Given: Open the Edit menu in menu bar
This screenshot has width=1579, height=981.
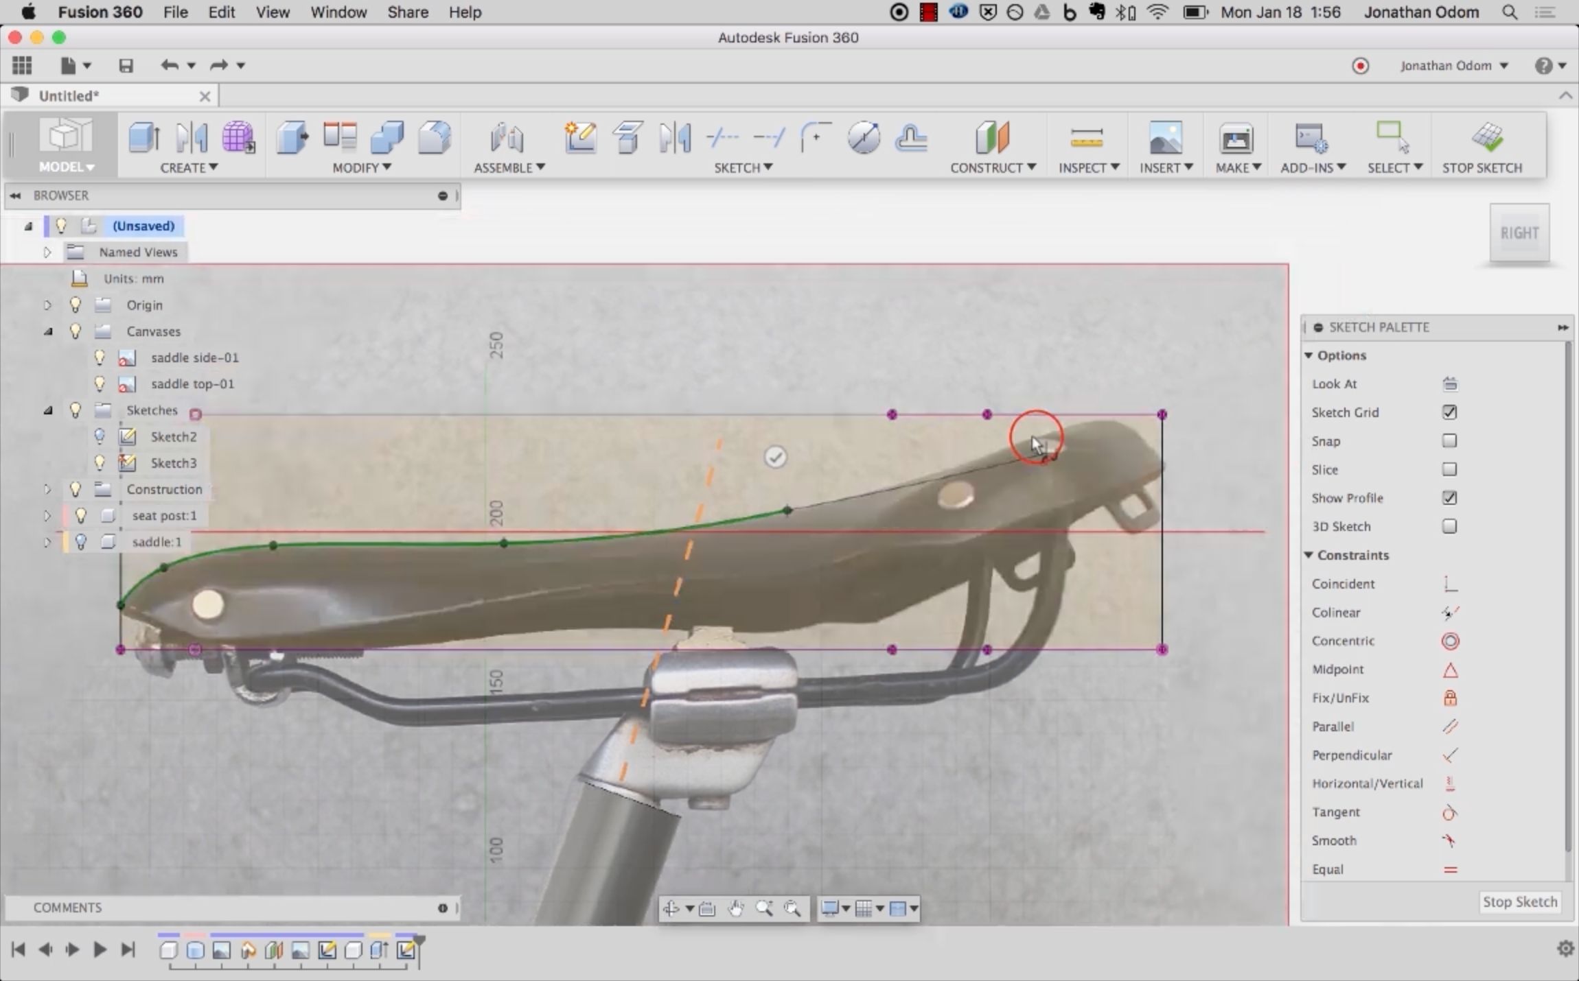Looking at the screenshot, I should pos(221,12).
